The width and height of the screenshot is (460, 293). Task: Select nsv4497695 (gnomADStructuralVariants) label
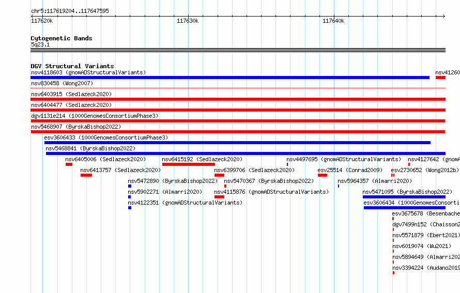[344, 159]
